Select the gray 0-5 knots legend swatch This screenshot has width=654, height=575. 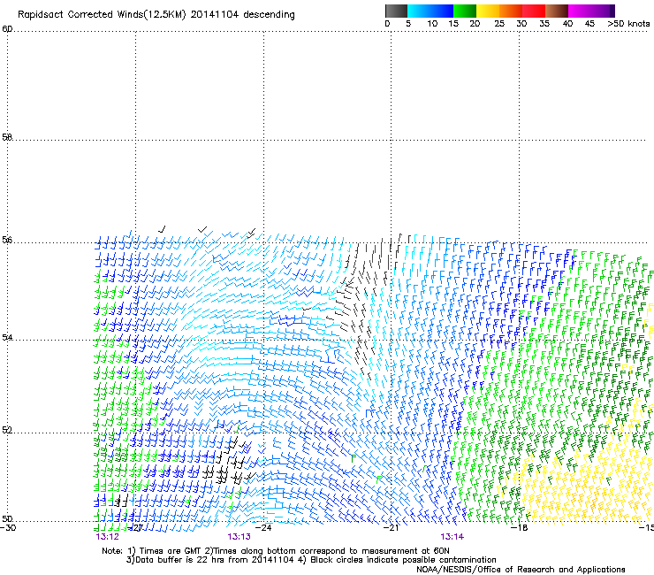point(396,11)
